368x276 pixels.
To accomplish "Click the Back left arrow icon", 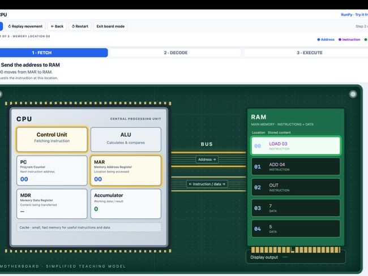I will 52,26.
